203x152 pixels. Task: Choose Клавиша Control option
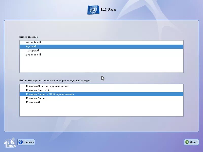[x=101, y=98]
